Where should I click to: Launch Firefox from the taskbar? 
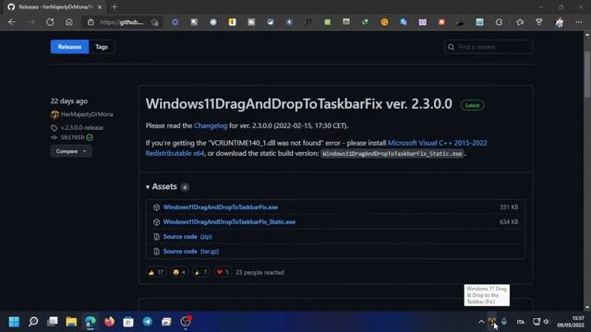click(109, 322)
